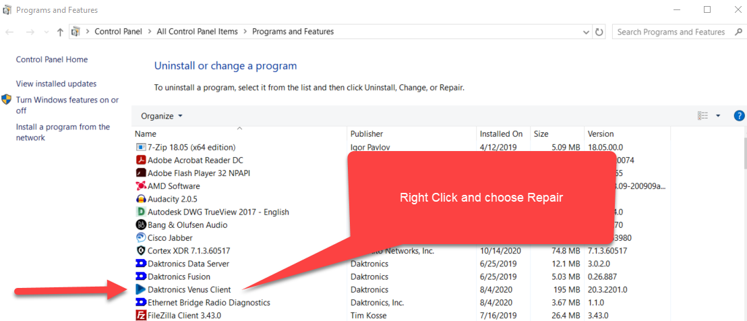Sort list by Publisher column
This screenshot has width=747, height=321.
(367, 134)
